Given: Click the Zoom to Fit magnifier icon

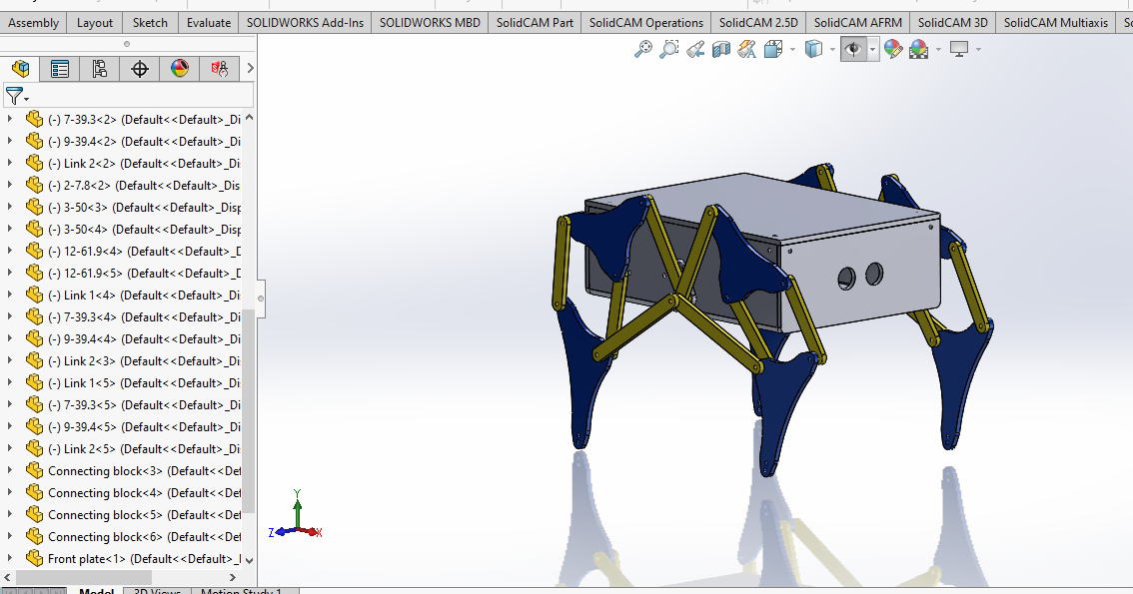Looking at the screenshot, I should pos(643,49).
